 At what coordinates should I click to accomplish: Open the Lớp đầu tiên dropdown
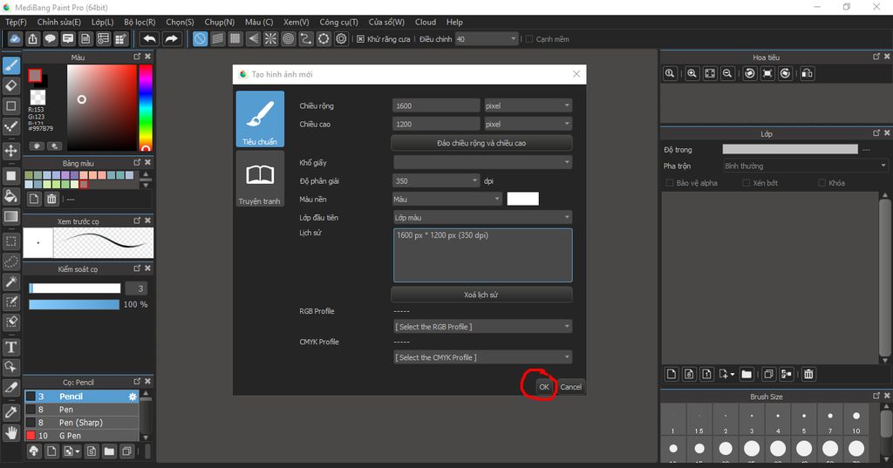coord(483,218)
